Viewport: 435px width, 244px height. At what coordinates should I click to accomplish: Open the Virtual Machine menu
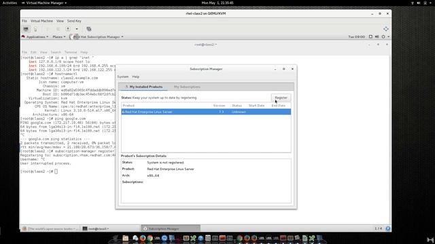41,21
